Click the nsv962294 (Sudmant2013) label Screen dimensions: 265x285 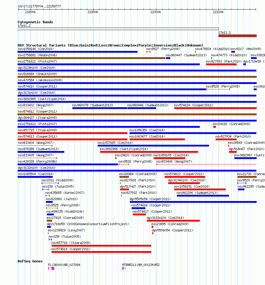(197, 193)
